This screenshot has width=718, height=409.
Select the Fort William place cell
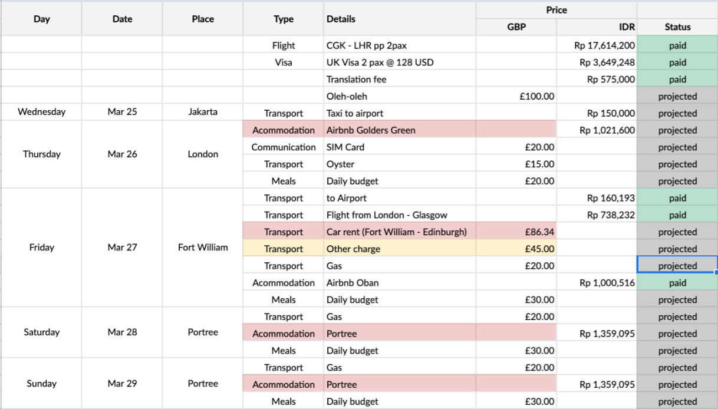pyautogui.click(x=203, y=248)
